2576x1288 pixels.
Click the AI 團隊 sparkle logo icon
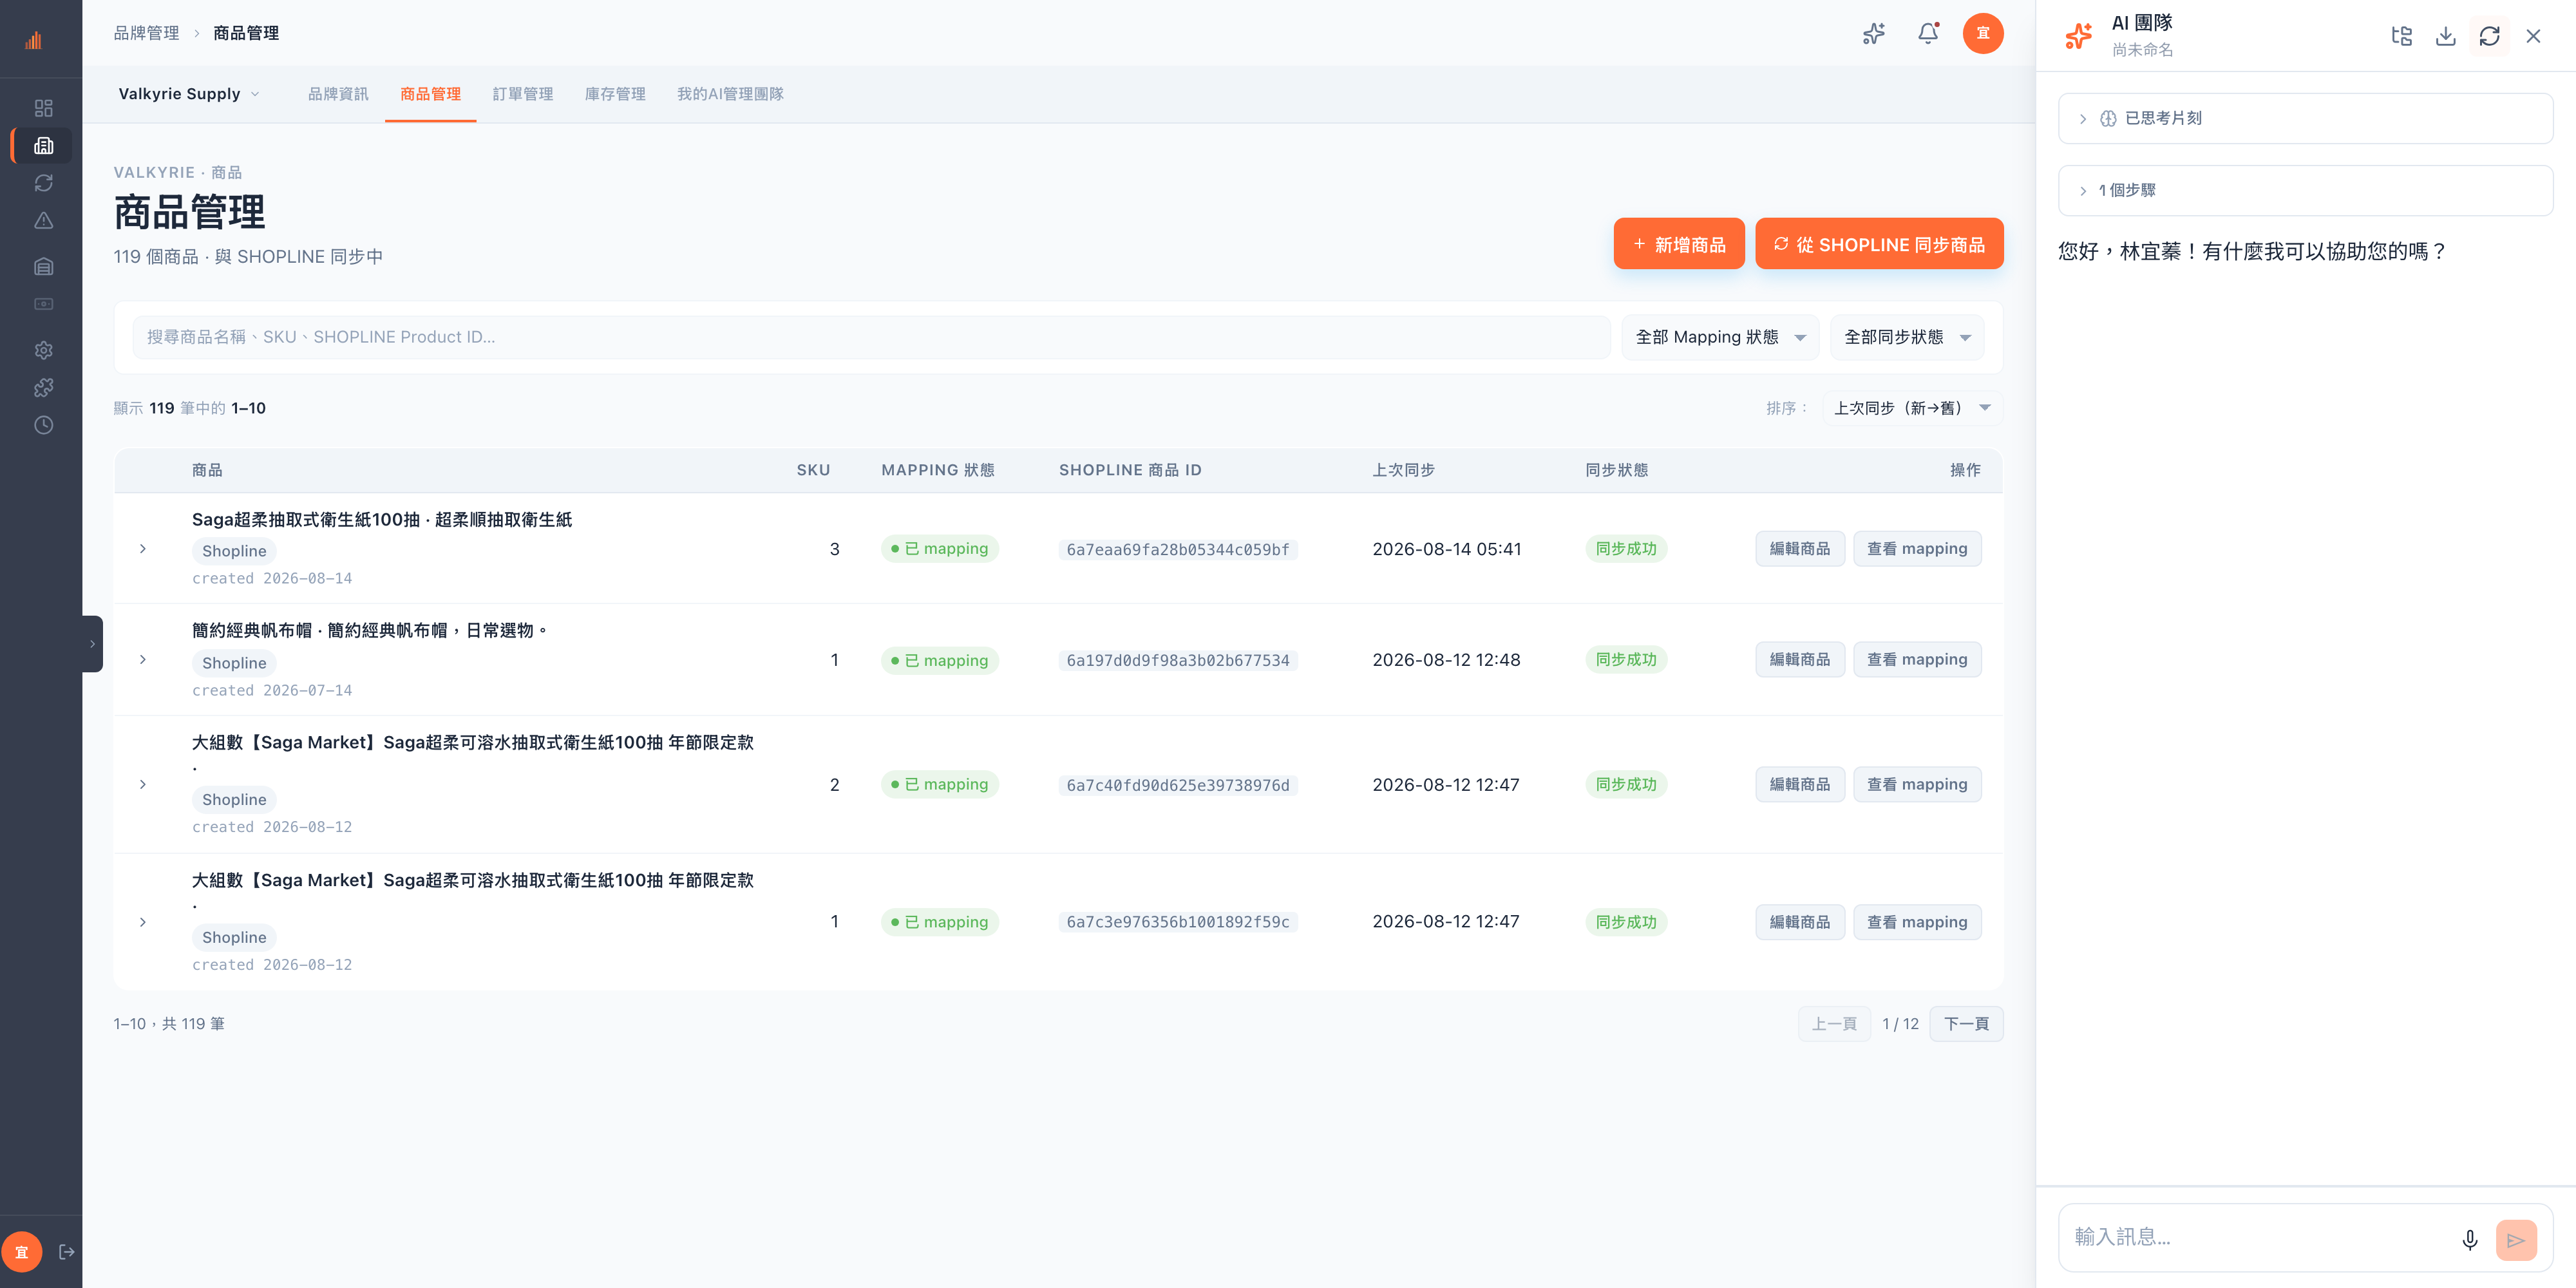click(2079, 36)
